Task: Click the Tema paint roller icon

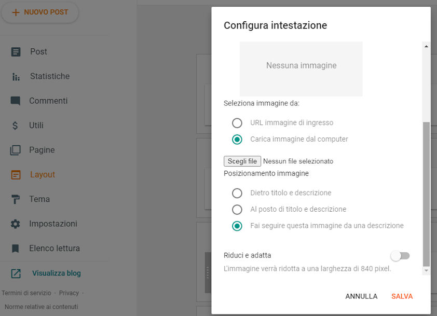Action: click(x=16, y=199)
